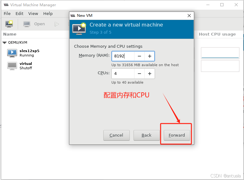The image size is (244, 180).
Task: Open the Edit menu
Action: [x=19, y=14]
